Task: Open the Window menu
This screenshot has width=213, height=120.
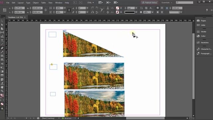Action: [x=59, y=3]
